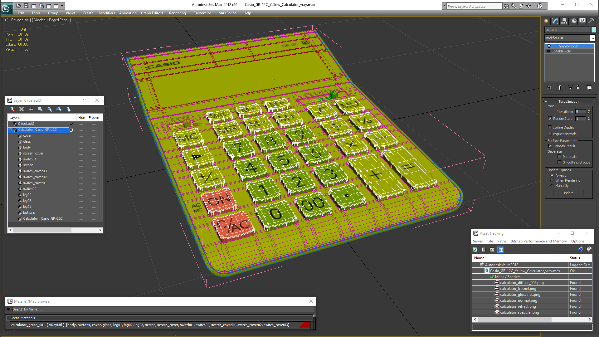Enable Separate by Materials checkbox
The width and height of the screenshot is (599, 337).
(x=560, y=157)
